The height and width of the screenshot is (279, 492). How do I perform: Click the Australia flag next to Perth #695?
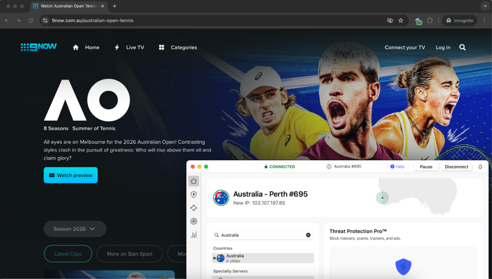[x=221, y=198]
